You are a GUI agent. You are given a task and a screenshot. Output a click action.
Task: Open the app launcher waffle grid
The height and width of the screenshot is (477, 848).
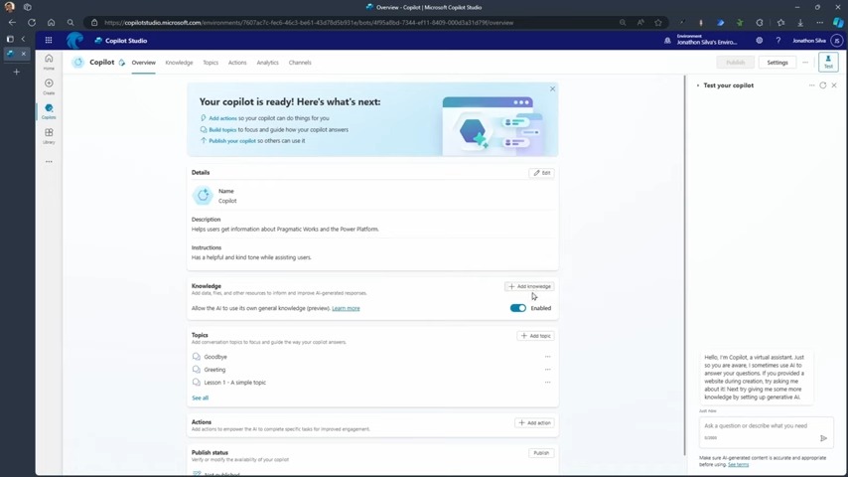48,41
